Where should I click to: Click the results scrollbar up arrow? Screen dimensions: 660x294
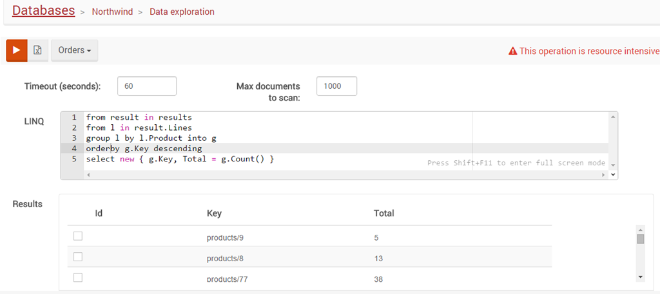tap(640, 230)
